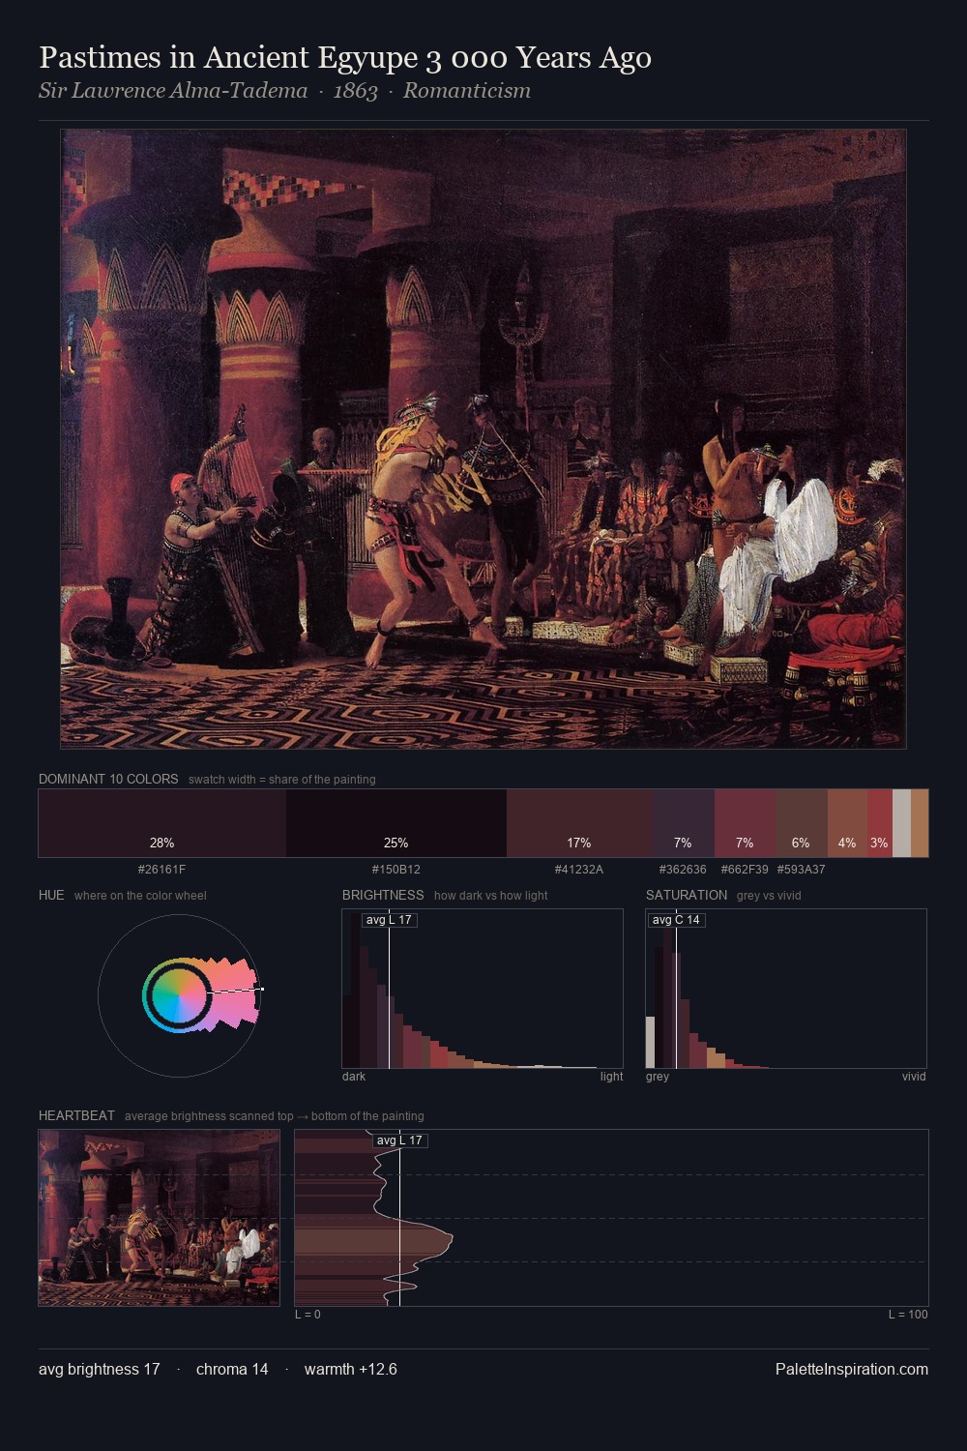Image resolution: width=967 pixels, height=1451 pixels.
Task: Click the 6% brown swatch #593A37
Action: click(x=802, y=823)
